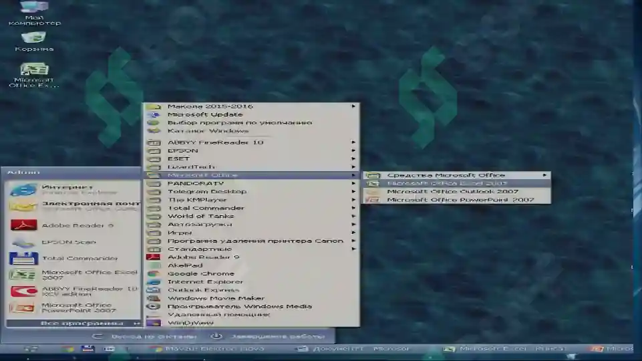Expand the Маkопа 2015-2016 submenu arrow
The width and height of the screenshot is (642, 361).
point(353,106)
